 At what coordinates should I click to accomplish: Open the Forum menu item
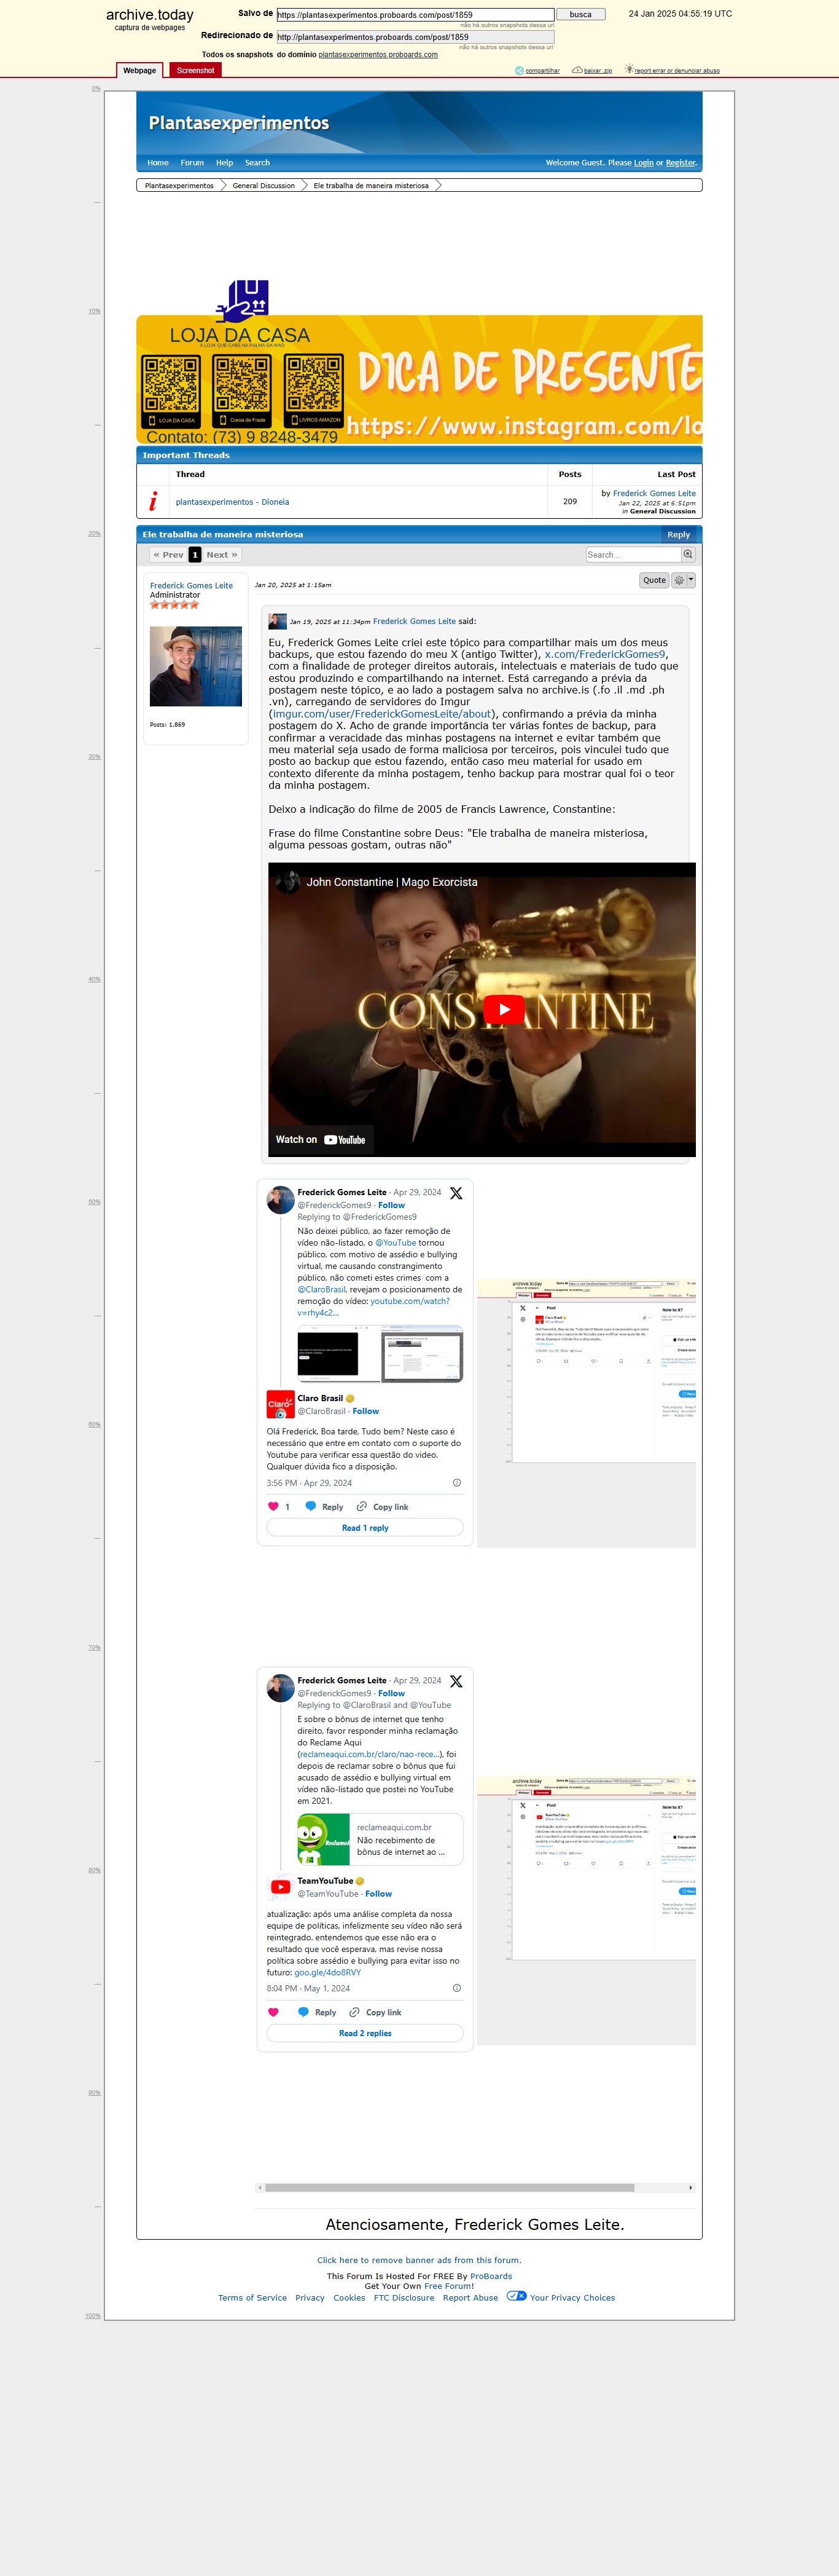click(x=192, y=163)
